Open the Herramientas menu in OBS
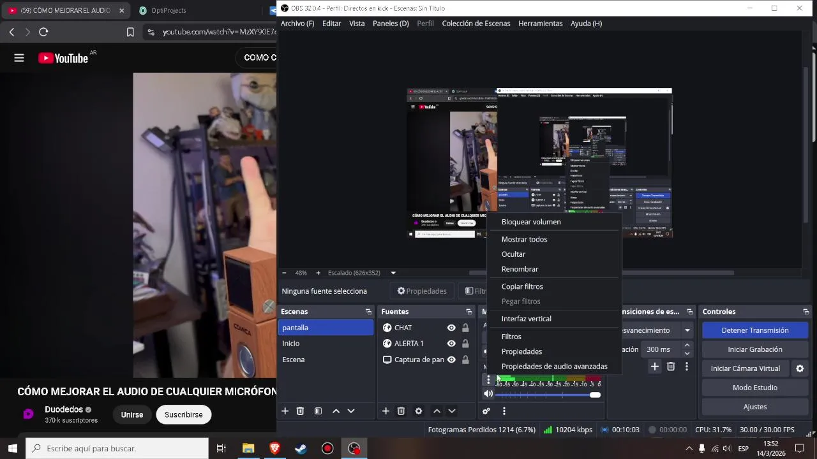Viewport: 817px width, 459px height. (x=541, y=24)
